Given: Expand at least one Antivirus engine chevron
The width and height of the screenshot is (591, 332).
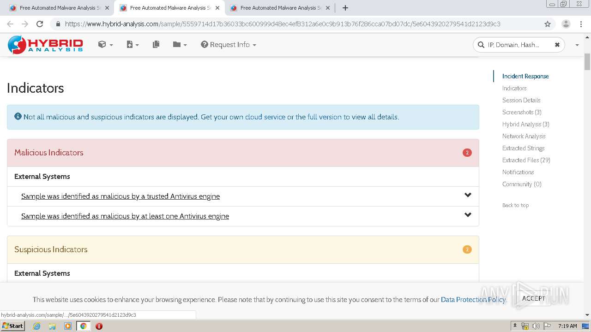Looking at the screenshot, I should (468, 215).
